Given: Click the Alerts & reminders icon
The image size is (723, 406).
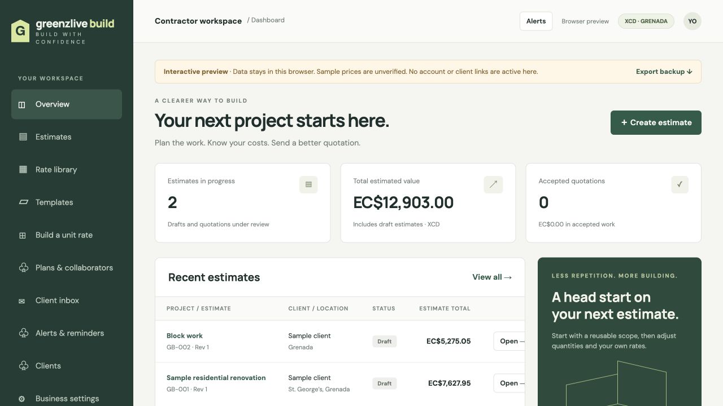Looking at the screenshot, I should coord(23,333).
